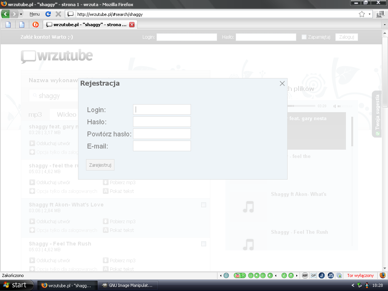Click the wrzutube logo
The image size is (388, 291).
pos(57,56)
